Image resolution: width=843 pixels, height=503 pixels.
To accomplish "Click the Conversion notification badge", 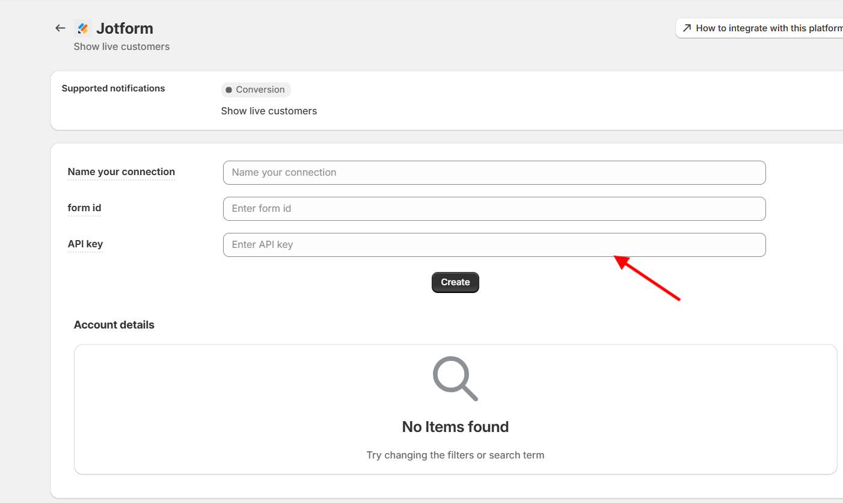I will (x=256, y=90).
